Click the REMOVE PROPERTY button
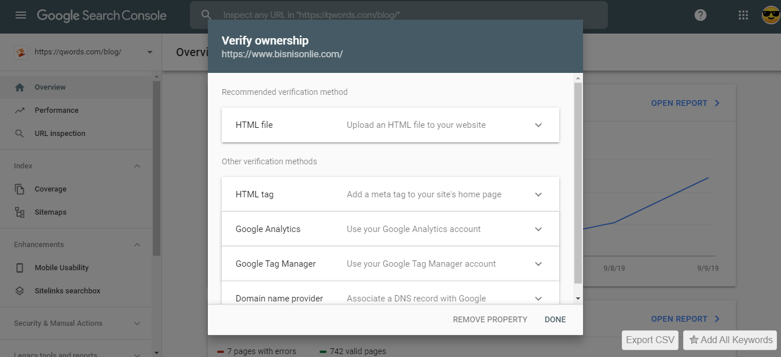The height and width of the screenshot is (357, 781). [490, 319]
